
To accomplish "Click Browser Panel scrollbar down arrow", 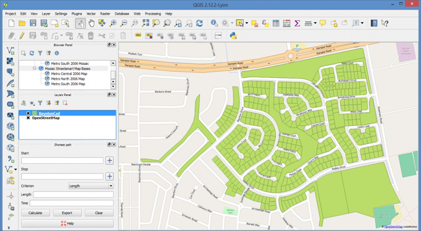I will (113, 87).
